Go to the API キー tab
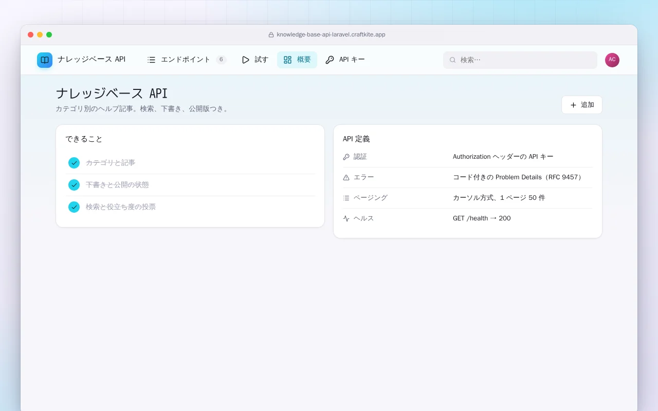This screenshot has height=411, width=658. pyautogui.click(x=345, y=60)
